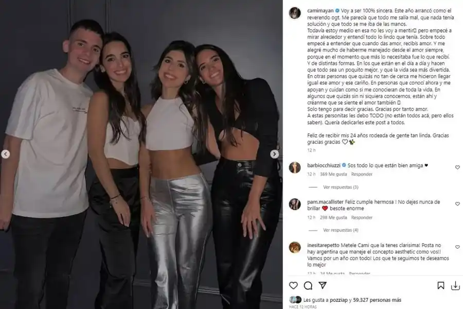Like barbiocchiuzzi's comment
This screenshot has width=463, height=309.
pyautogui.click(x=457, y=167)
